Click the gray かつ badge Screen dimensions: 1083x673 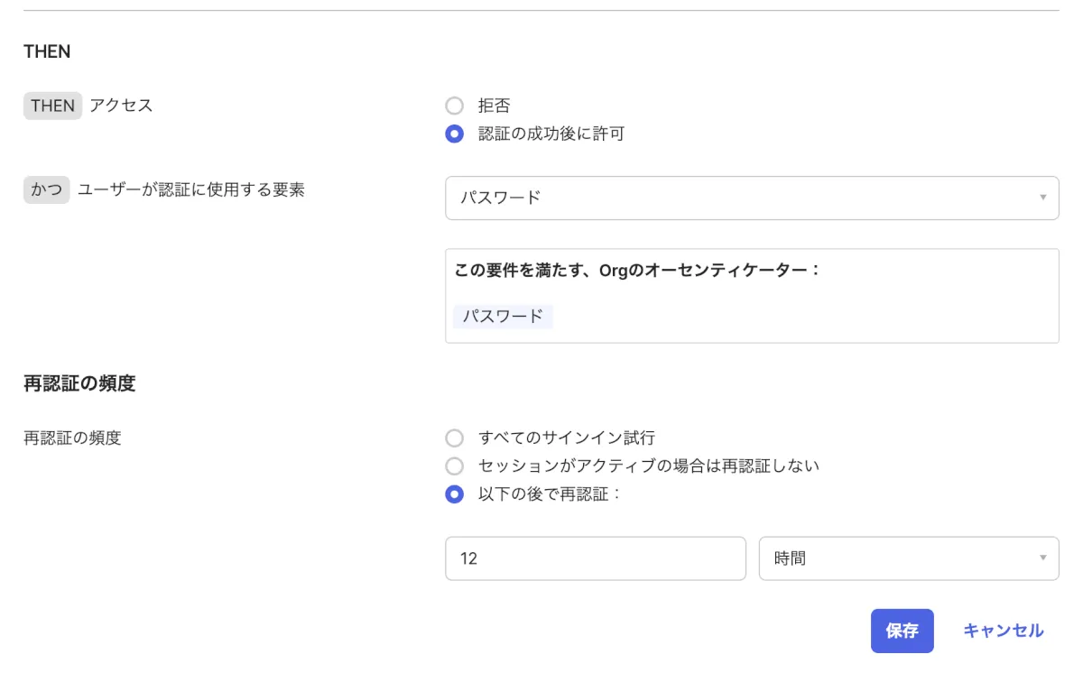coord(46,190)
